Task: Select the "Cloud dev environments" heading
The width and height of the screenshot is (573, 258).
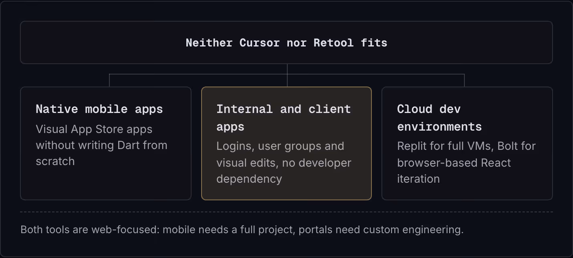Action: point(440,118)
